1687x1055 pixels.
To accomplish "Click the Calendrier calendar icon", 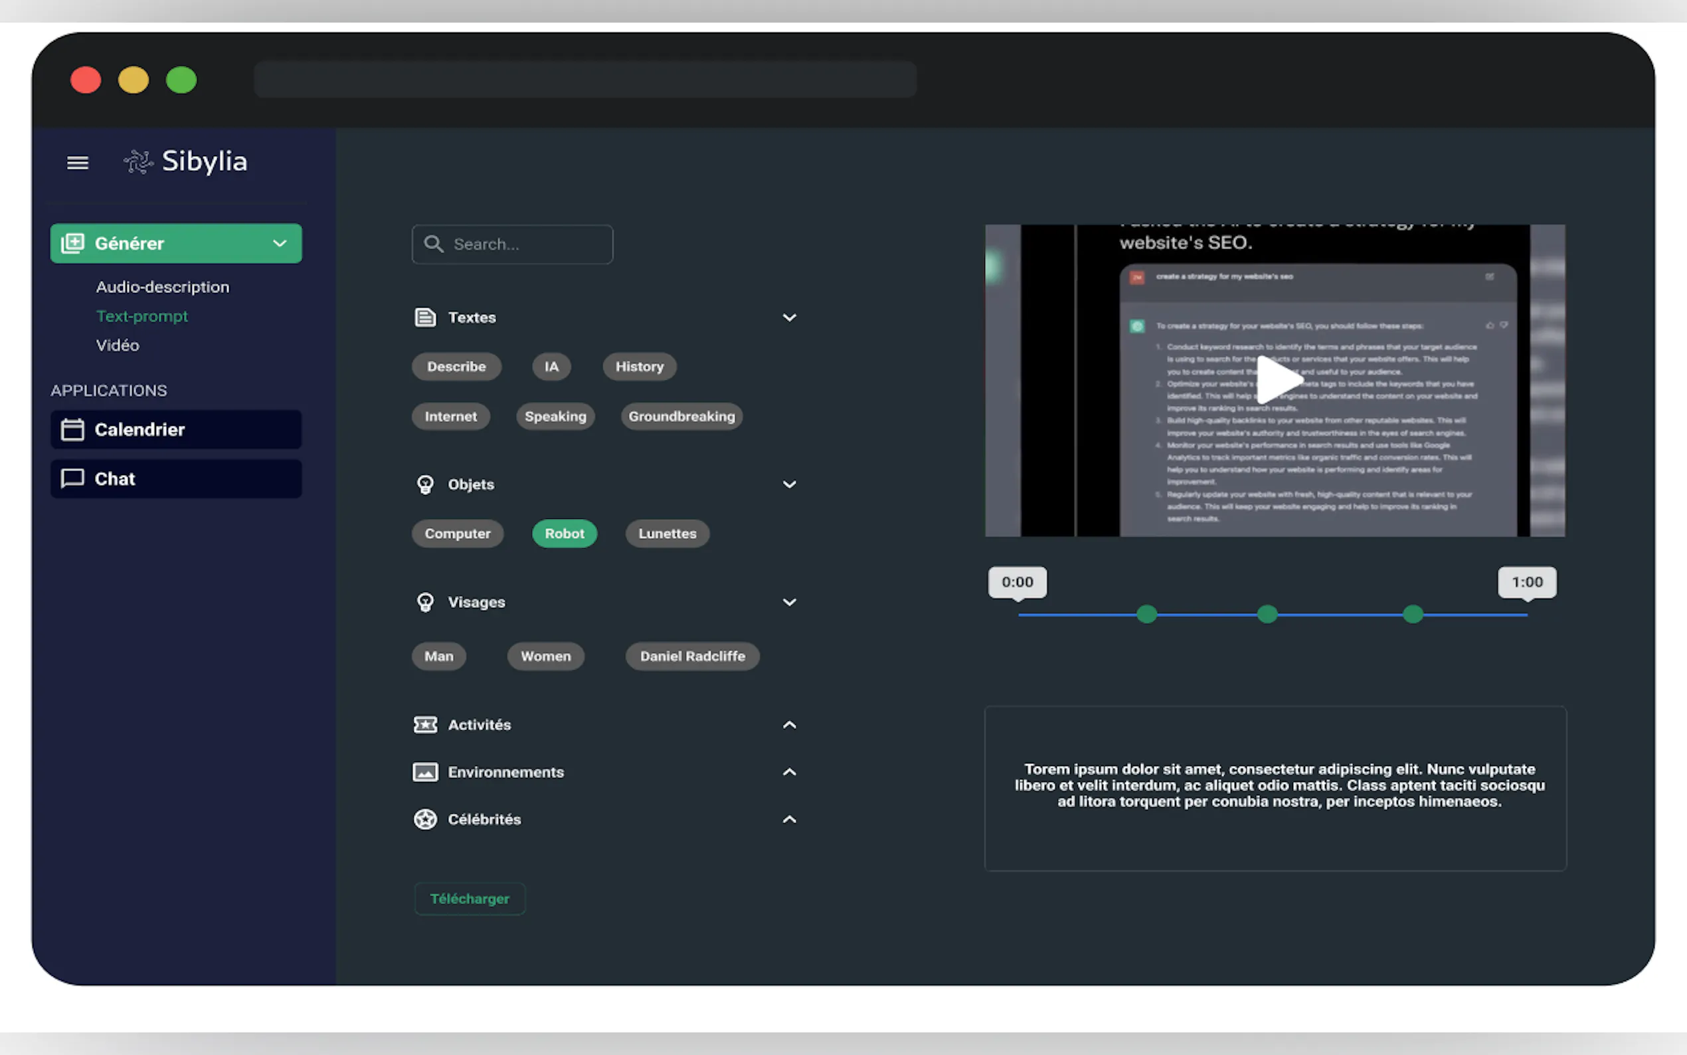I will pyautogui.click(x=72, y=429).
